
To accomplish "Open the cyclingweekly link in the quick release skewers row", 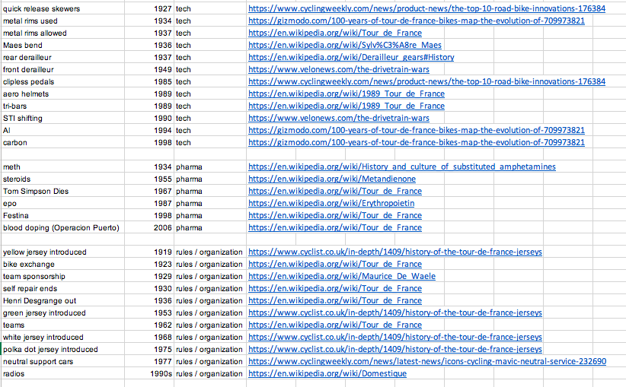I will pyautogui.click(x=426, y=9).
